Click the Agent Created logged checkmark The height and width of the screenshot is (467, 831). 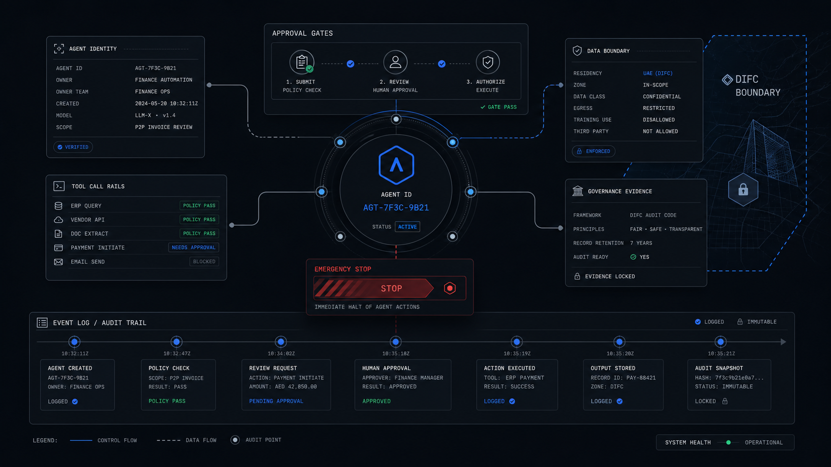pos(75,401)
